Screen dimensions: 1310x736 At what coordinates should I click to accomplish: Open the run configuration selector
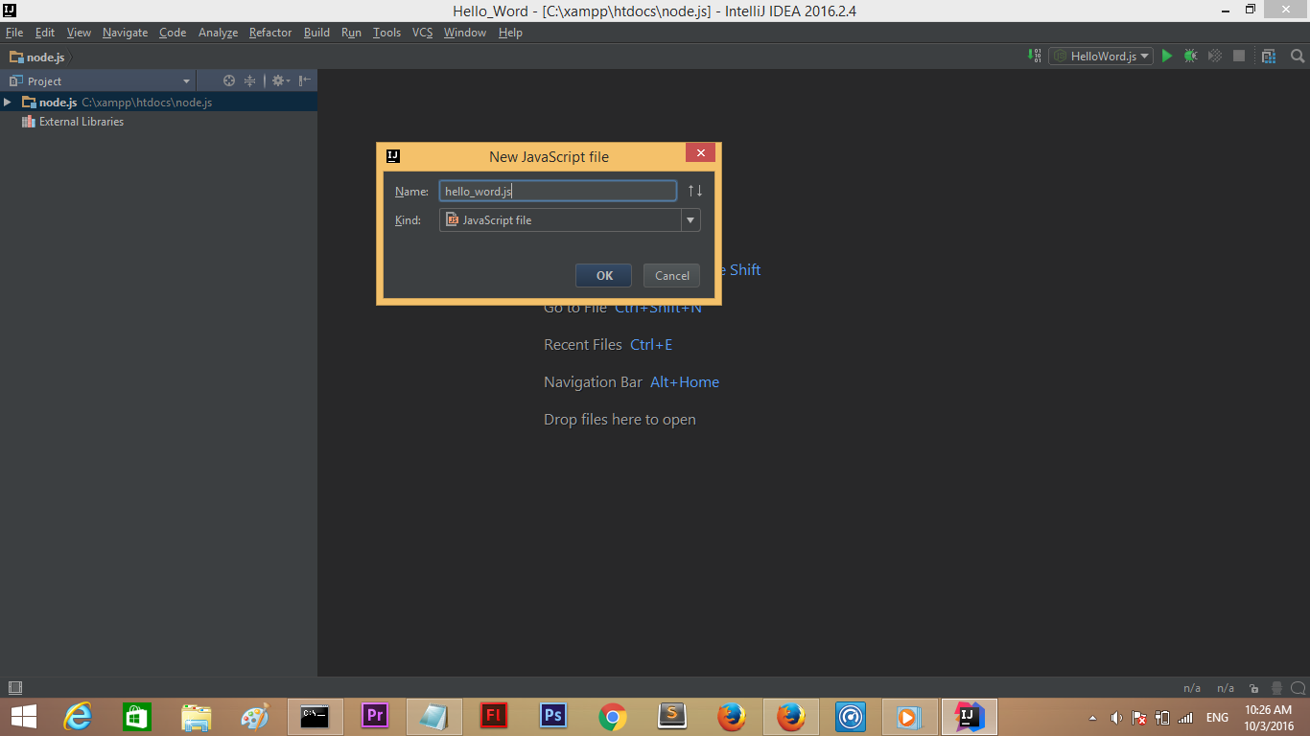[1100, 56]
